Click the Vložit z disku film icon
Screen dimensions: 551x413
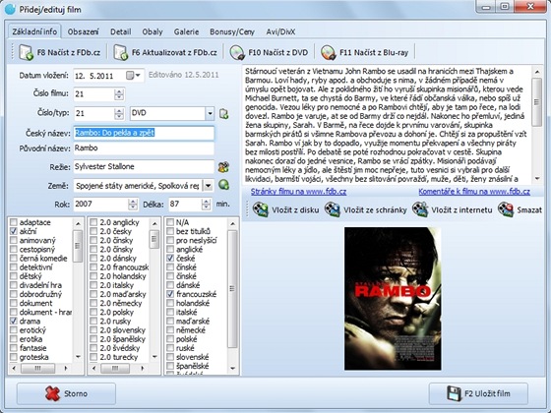tap(261, 209)
